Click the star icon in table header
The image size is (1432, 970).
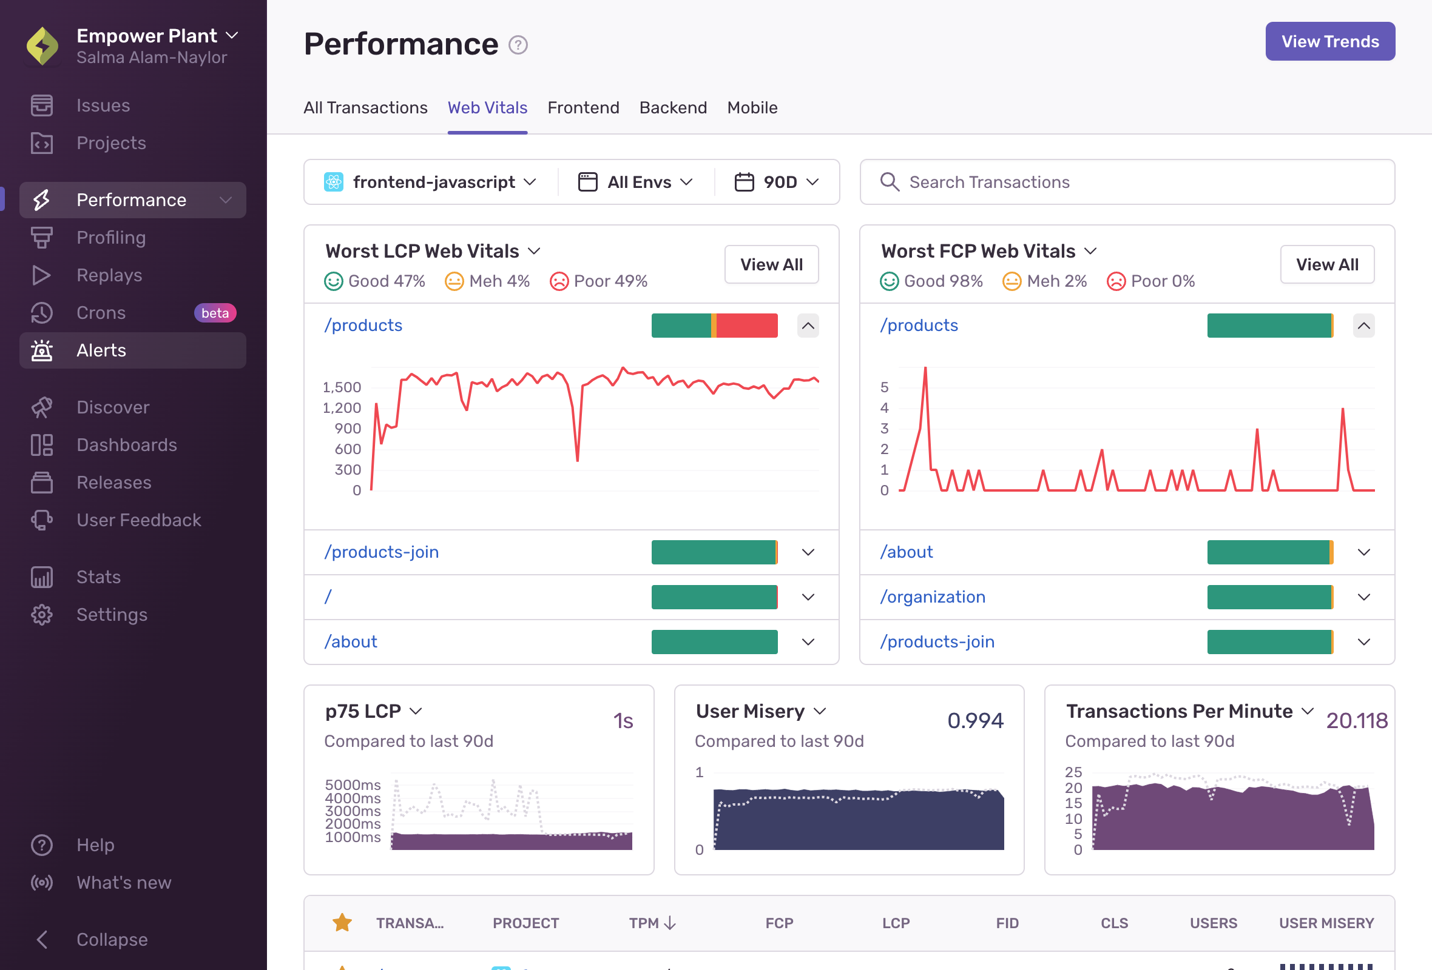coord(342,923)
